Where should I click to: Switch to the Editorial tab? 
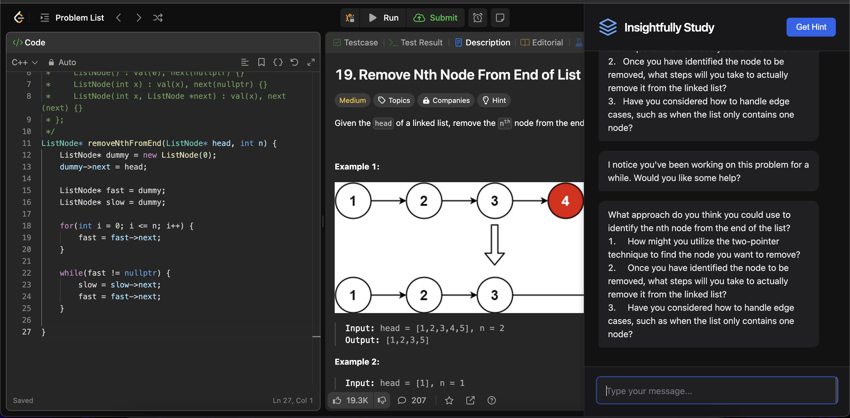pyautogui.click(x=542, y=42)
